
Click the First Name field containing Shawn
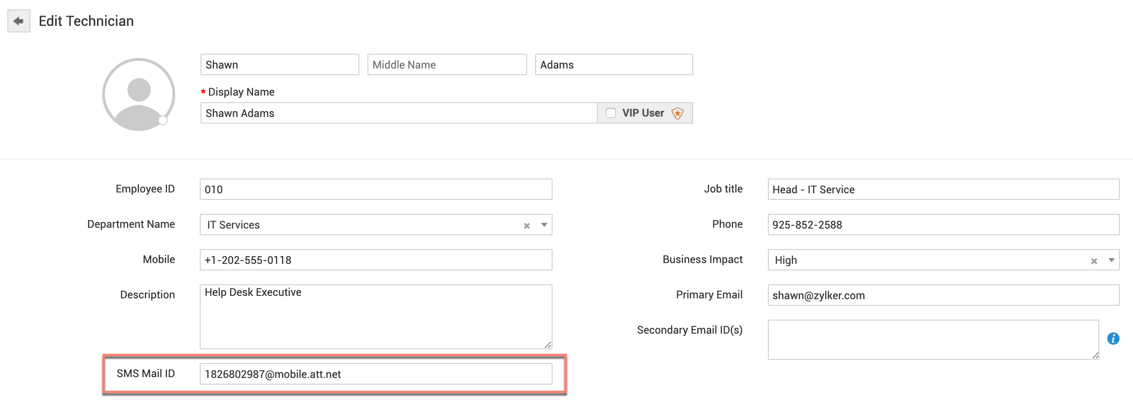[x=280, y=65]
